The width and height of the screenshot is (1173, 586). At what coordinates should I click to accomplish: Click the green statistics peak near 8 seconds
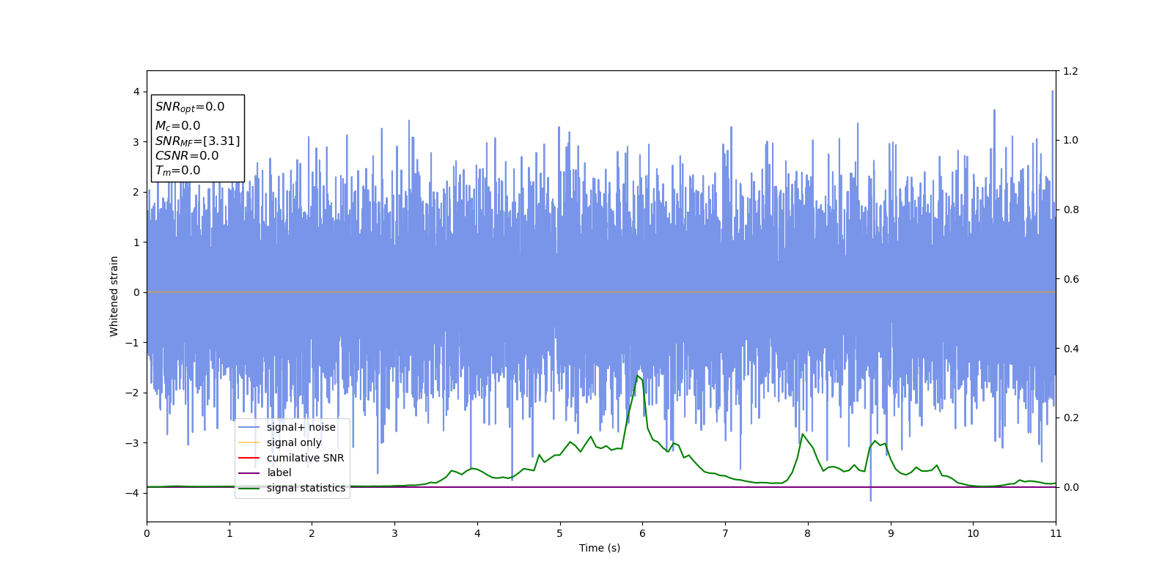point(803,434)
